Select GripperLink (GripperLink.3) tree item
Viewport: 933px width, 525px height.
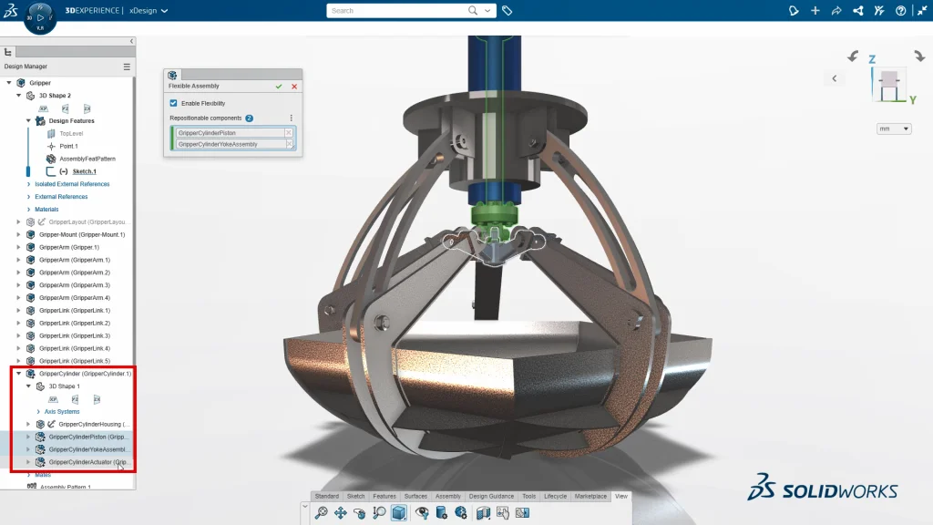coord(75,335)
